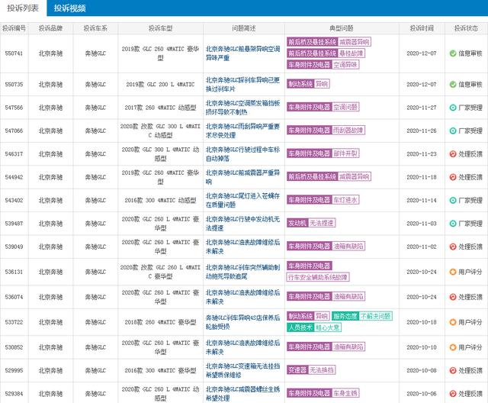Click the 悬挂故障 tag
The image size is (488, 403).
(x=351, y=53)
